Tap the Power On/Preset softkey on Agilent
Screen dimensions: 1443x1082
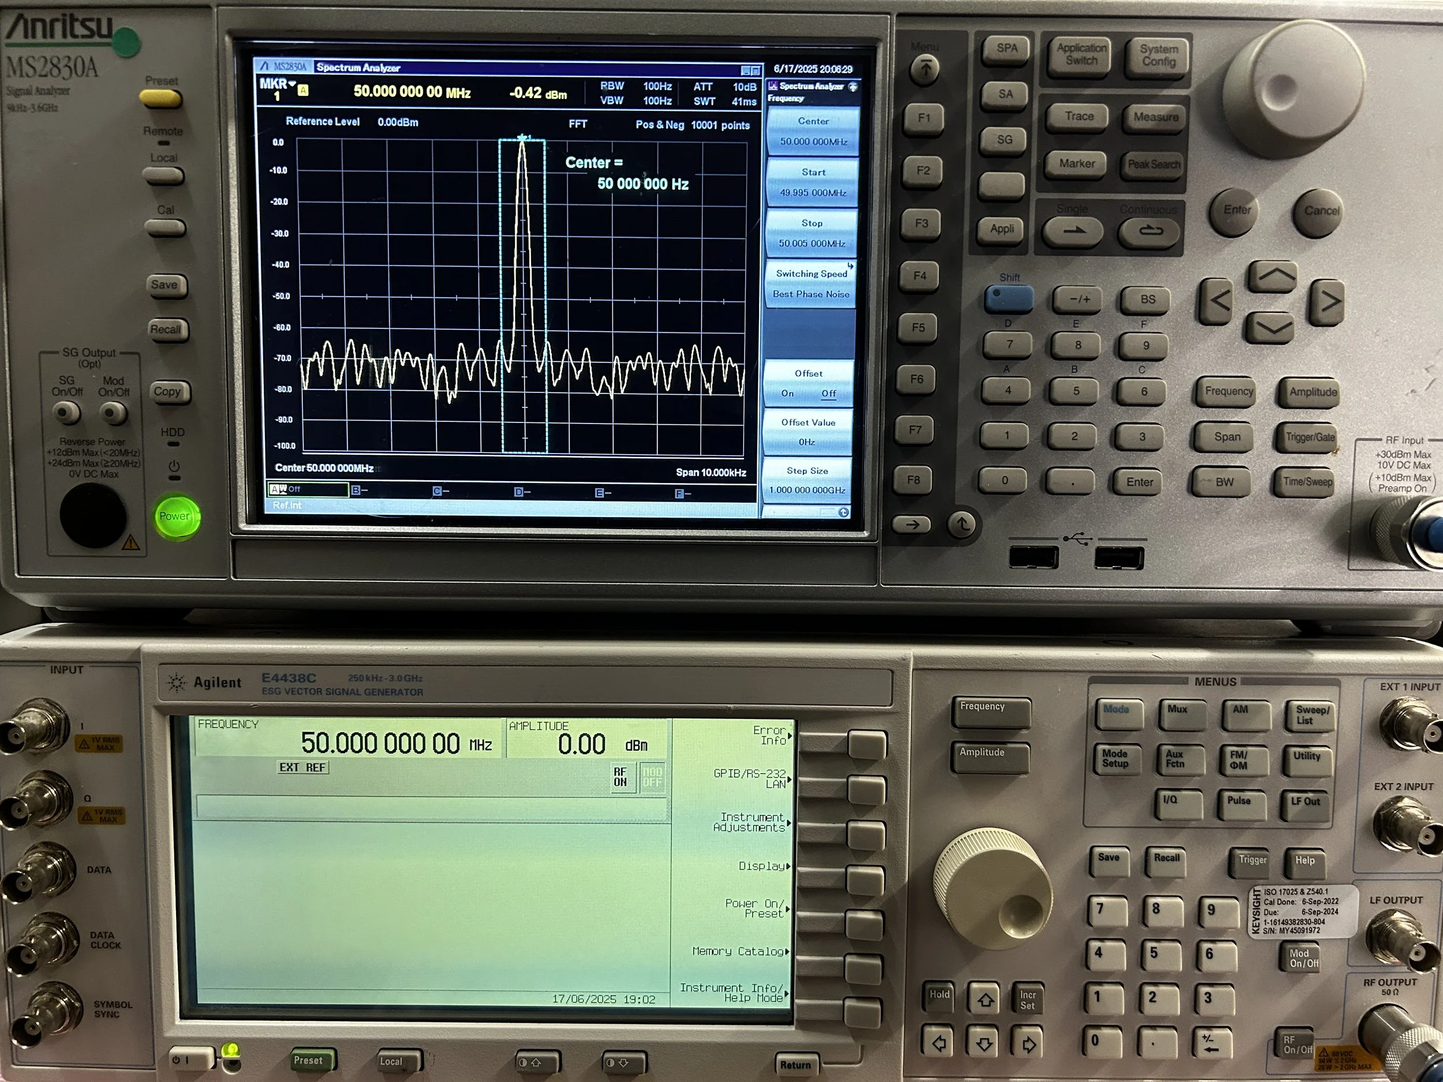865,924
